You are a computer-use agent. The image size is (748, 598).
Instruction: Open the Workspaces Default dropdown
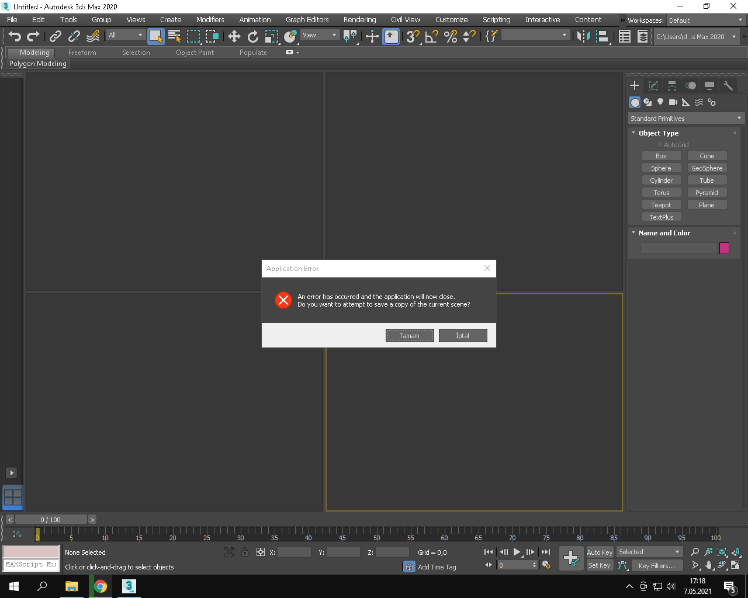coord(705,20)
